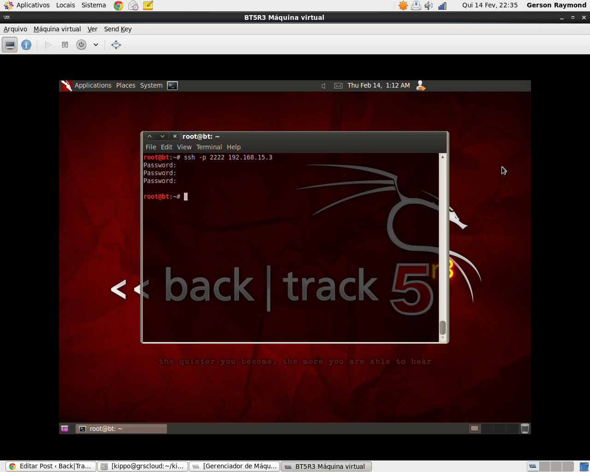Switch to fullscreen view icon
This screenshot has width=590, height=472.
tap(116, 45)
